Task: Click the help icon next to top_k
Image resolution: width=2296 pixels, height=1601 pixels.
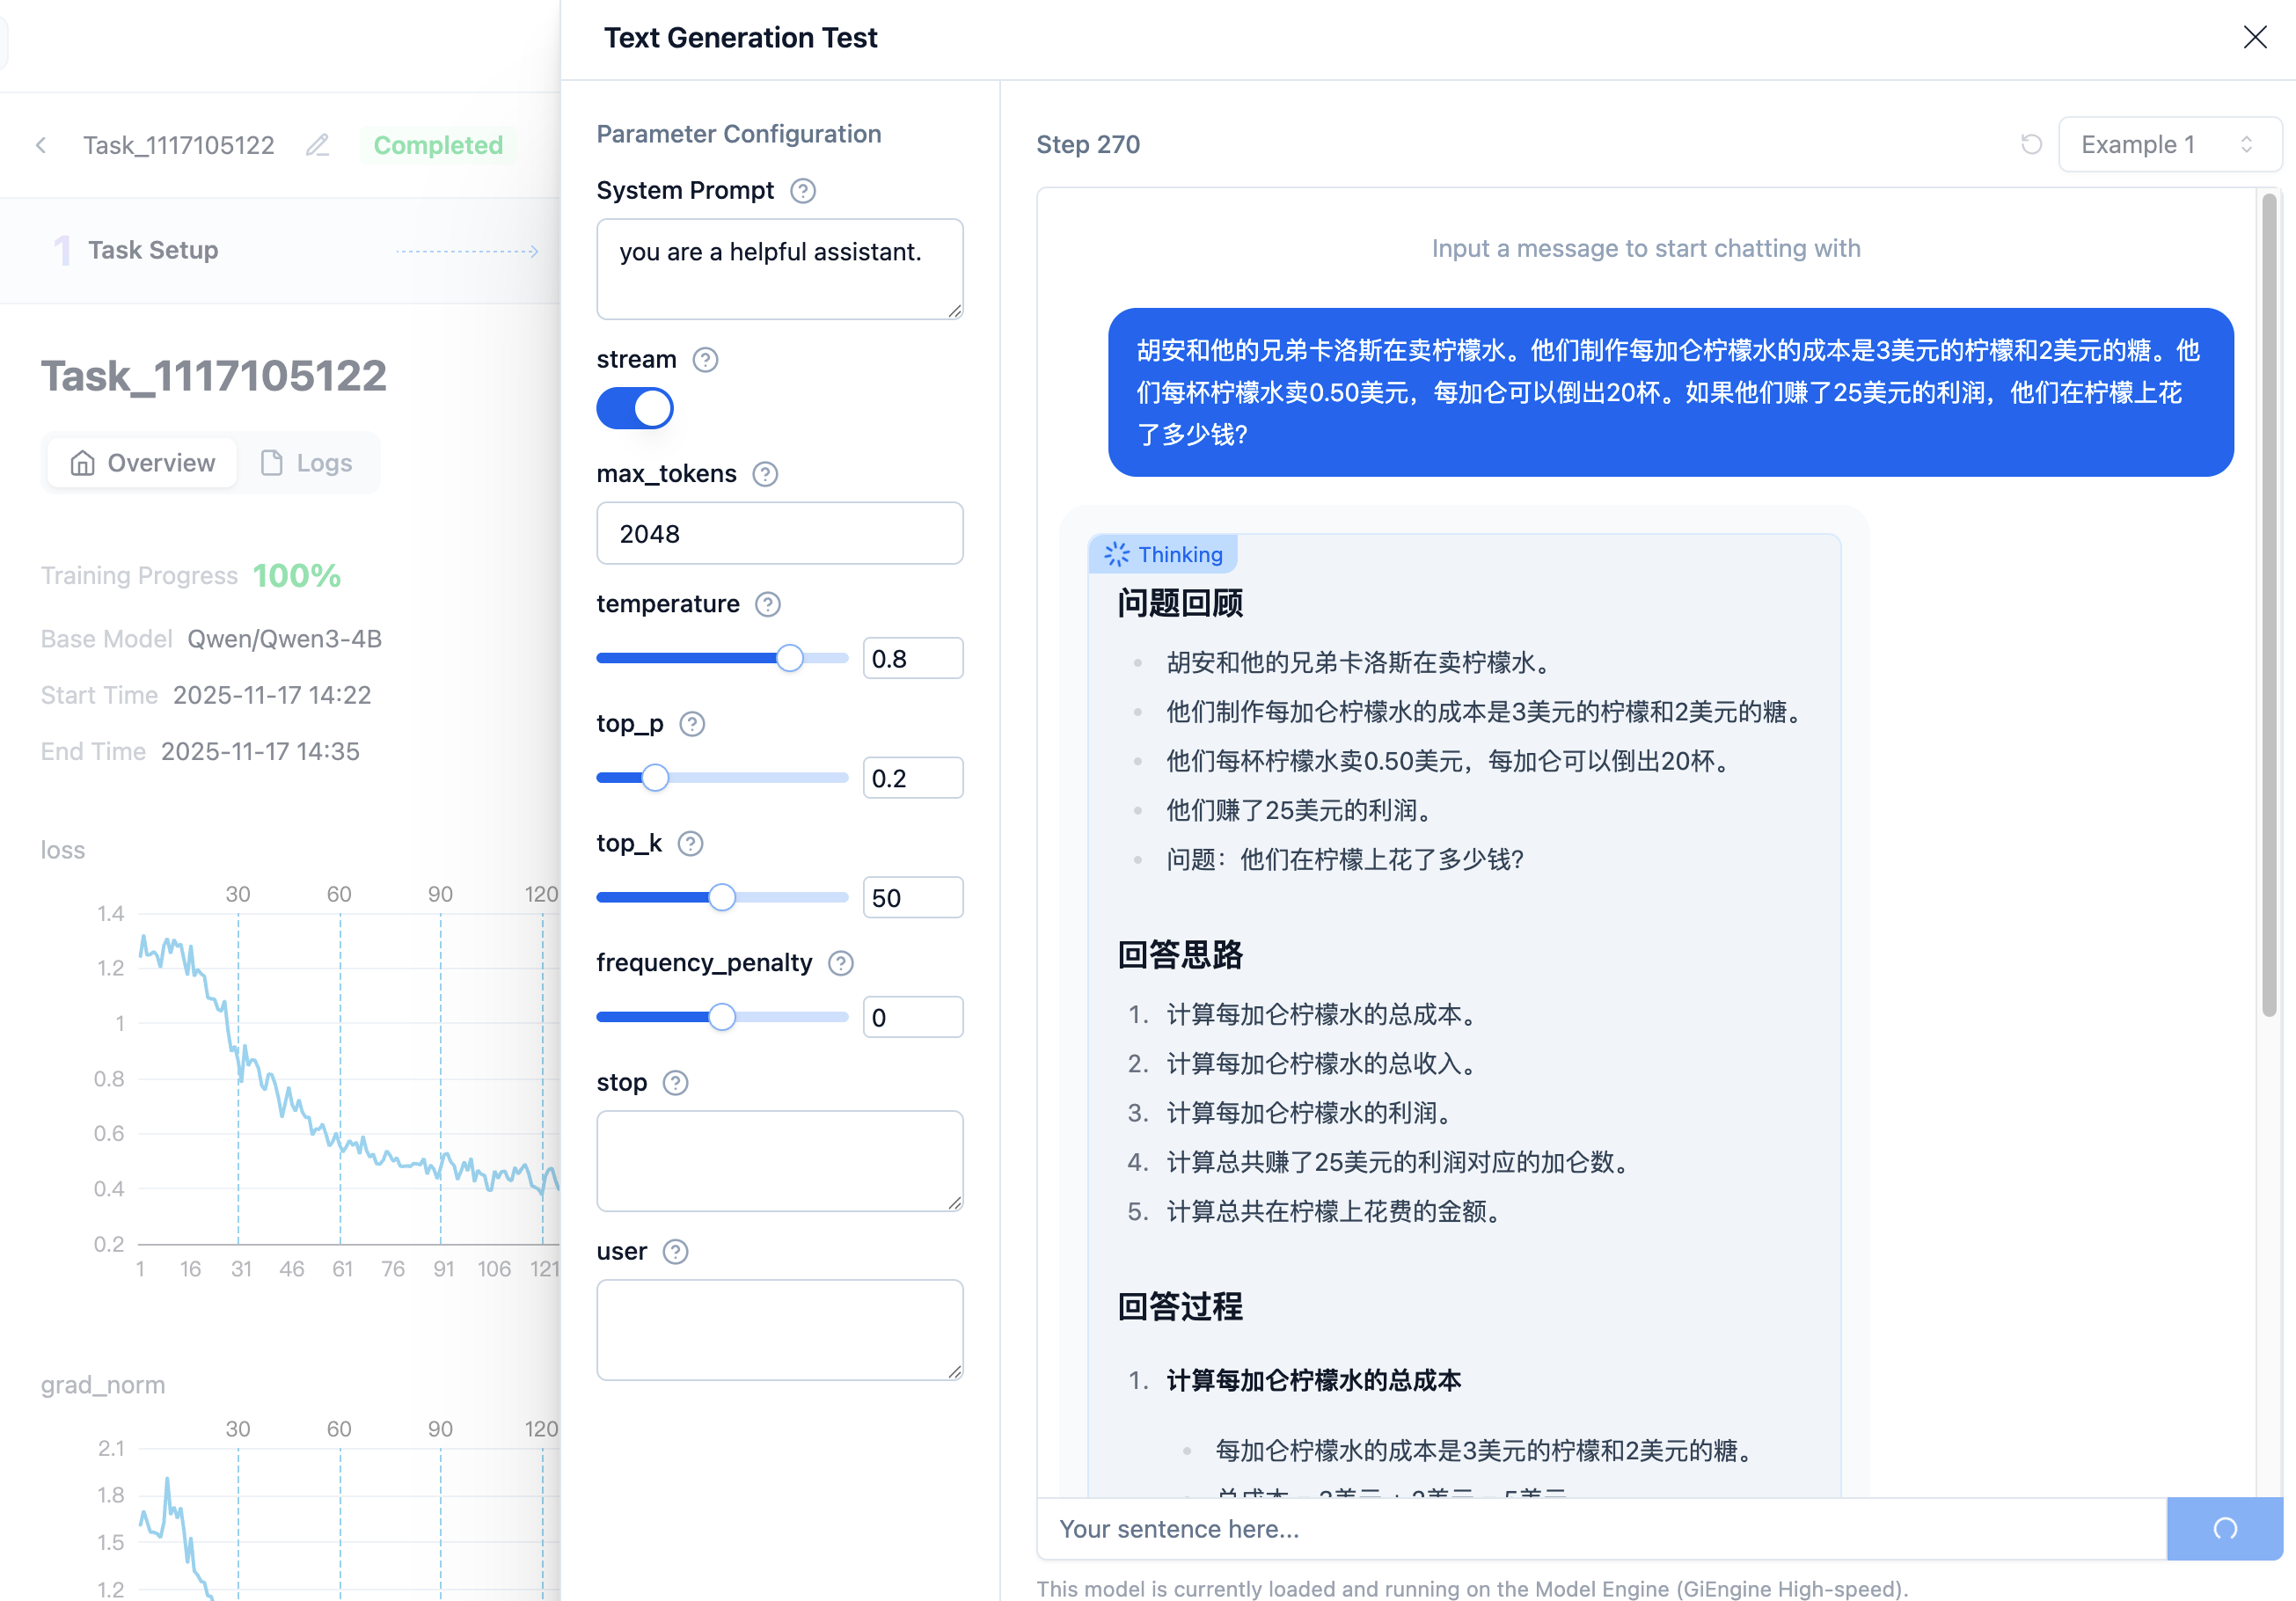Action: coord(690,843)
